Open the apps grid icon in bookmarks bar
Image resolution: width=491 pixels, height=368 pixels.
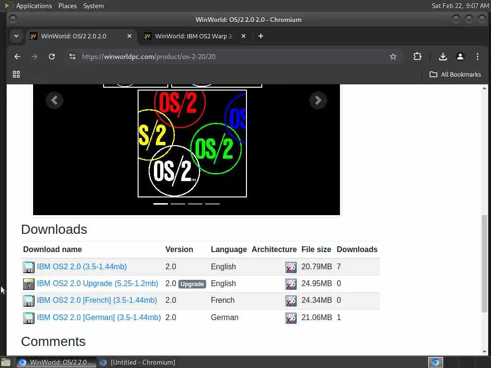pos(16,74)
